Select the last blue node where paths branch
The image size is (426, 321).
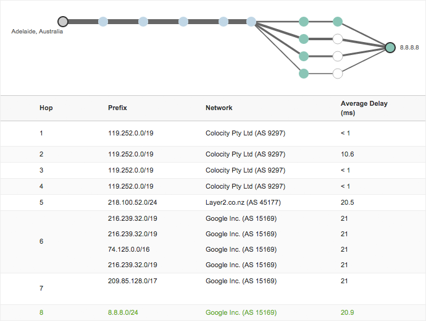[251, 22]
